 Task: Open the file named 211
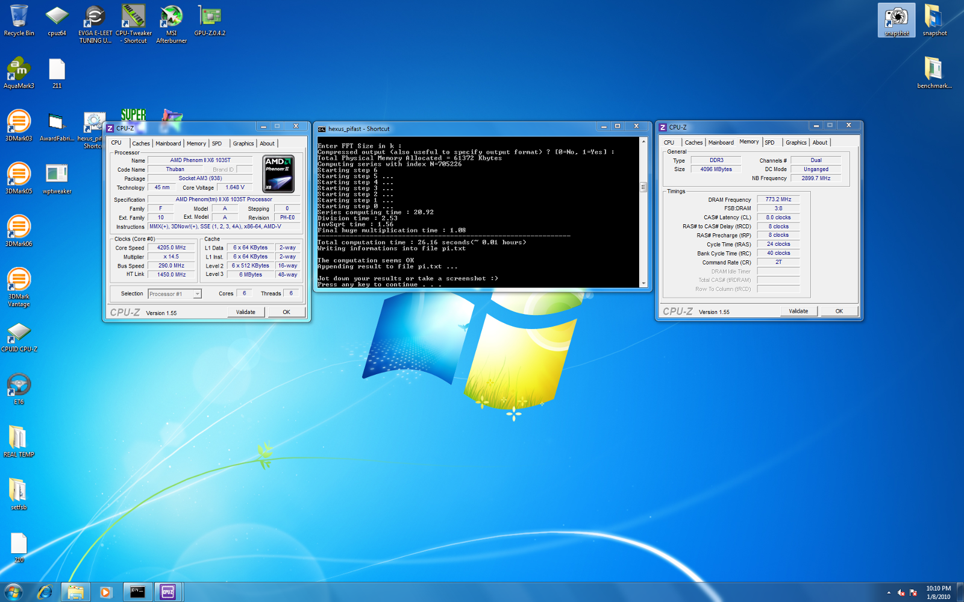[57, 73]
